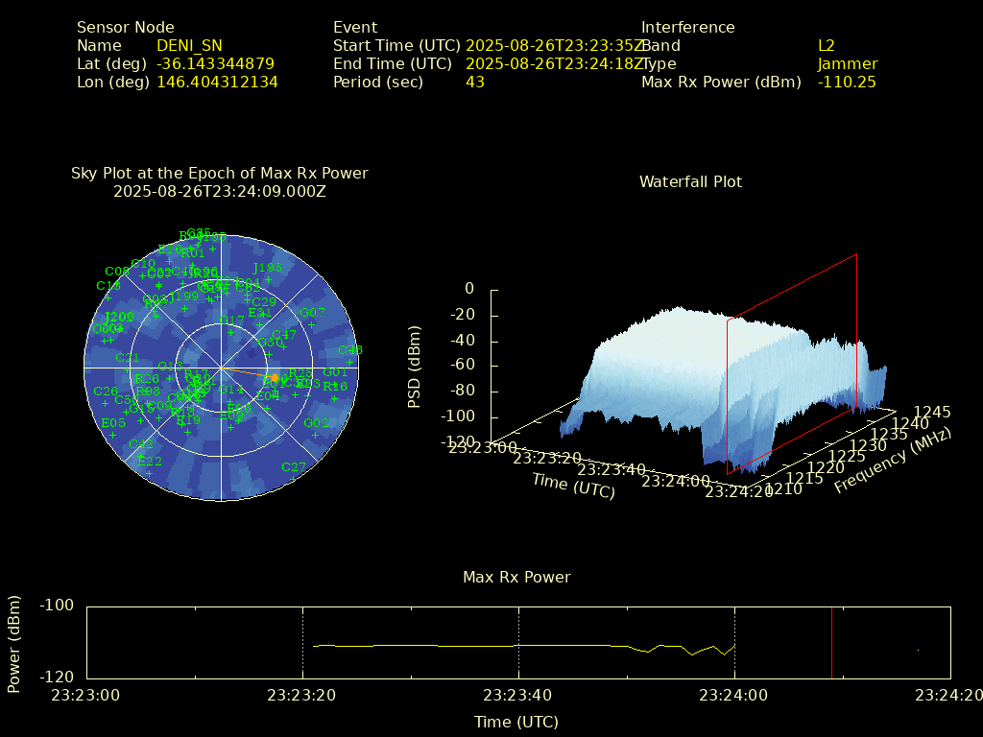Click the 23:23:40 tick on Max Rx Power axis
Viewport: 983px width, 737px height.
(519, 694)
